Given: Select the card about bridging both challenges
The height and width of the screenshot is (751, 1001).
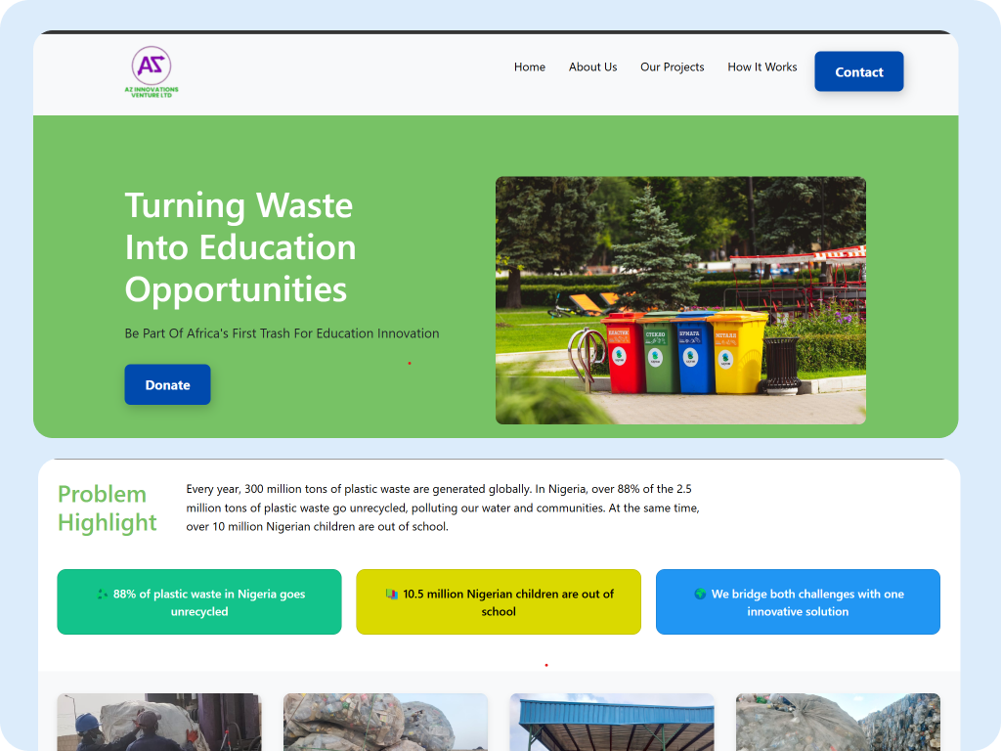Looking at the screenshot, I should pyautogui.click(x=798, y=601).
